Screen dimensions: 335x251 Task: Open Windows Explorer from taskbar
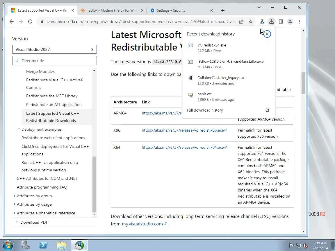coord(61,245)
